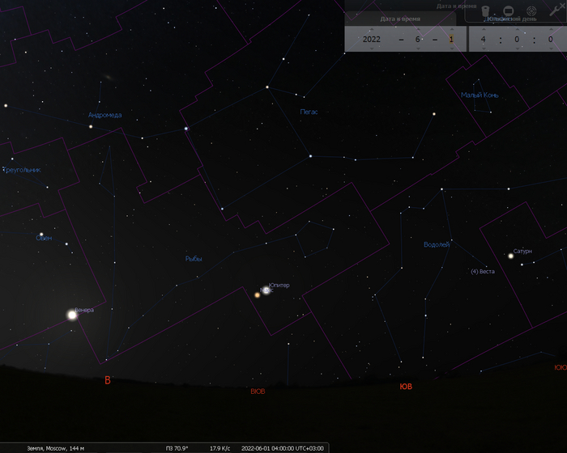Click the constellation label 'Малый Конь'
Viewport: 567px width, 453px height.
click(480, 95)
